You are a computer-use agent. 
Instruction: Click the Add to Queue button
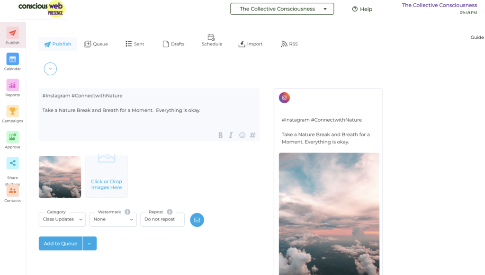pos(61,243)
